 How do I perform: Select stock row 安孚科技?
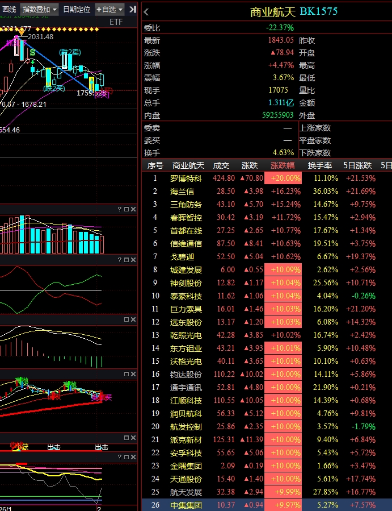pos(267,452)
